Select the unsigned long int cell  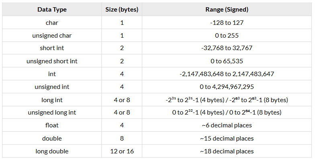(x=52, y=112)
